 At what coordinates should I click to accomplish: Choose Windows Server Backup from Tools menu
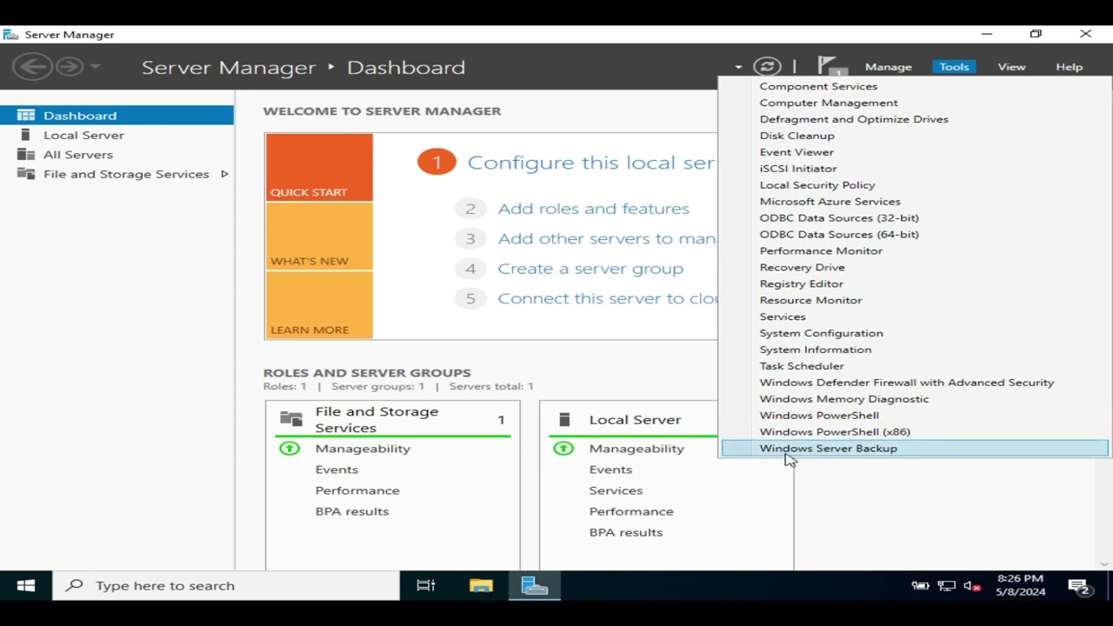click(915, 449)
